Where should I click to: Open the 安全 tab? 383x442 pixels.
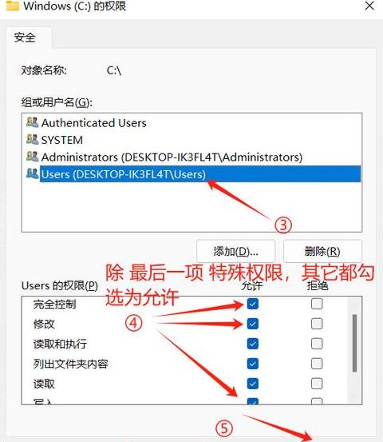(x=25, y=38)
